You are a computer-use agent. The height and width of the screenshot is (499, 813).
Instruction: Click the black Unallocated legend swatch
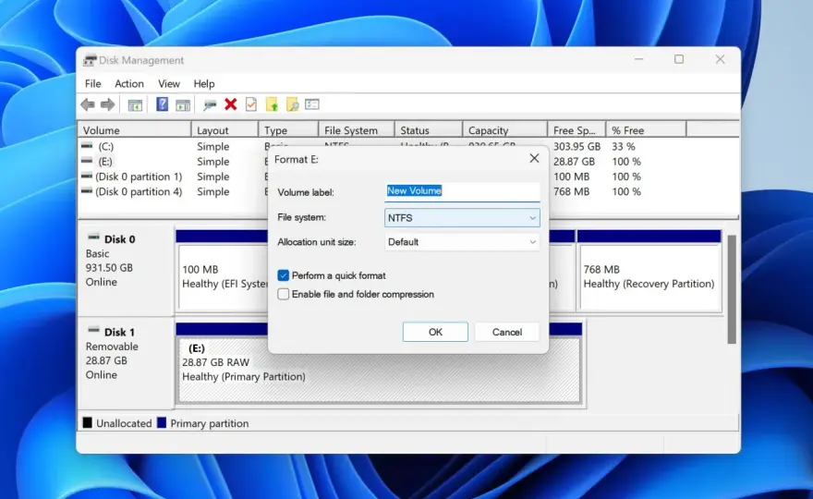click(87, 422)
